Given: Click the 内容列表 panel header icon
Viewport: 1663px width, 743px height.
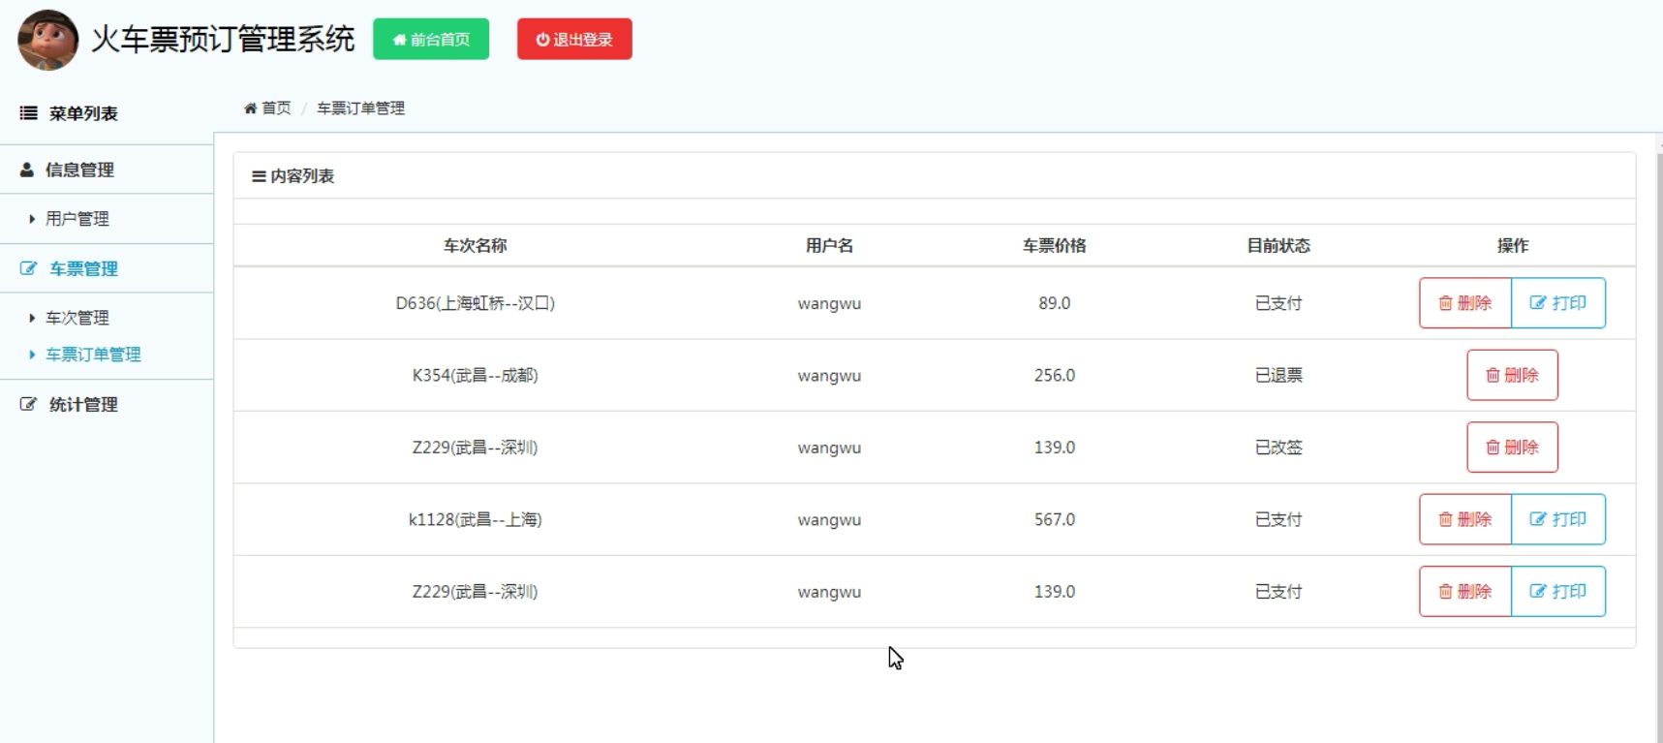Looking at the screenshot, I should pyautogui.click(x=259, y=176).
